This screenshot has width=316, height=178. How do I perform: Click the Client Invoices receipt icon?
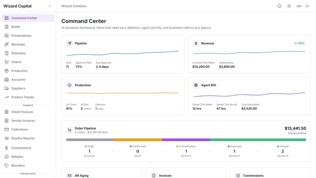(7, 112)
